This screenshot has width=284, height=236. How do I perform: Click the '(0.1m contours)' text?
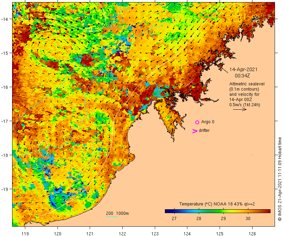[244, 89]
